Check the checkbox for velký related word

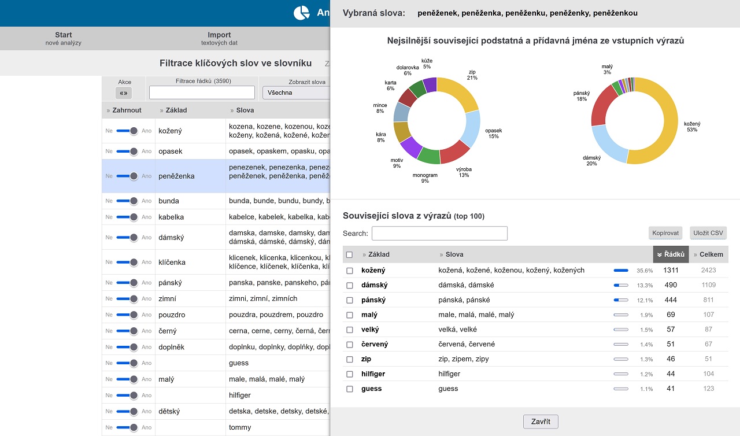(349, 330)
